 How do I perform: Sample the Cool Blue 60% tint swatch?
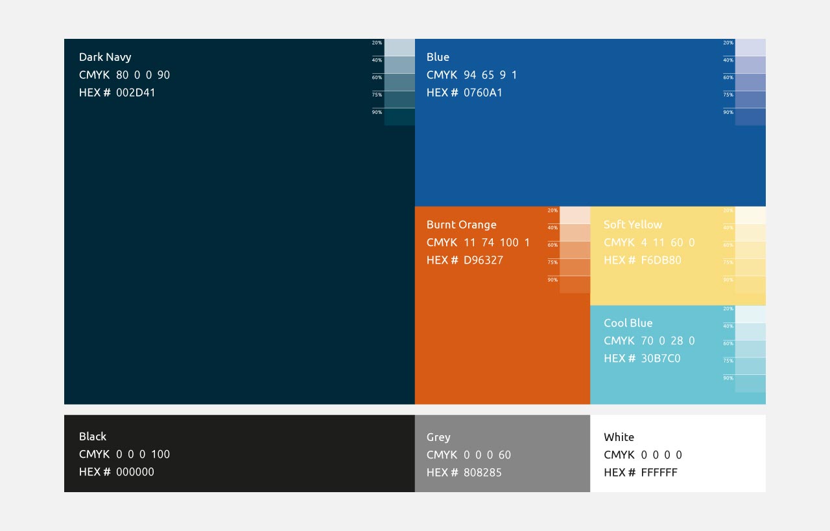pos(750,349)
